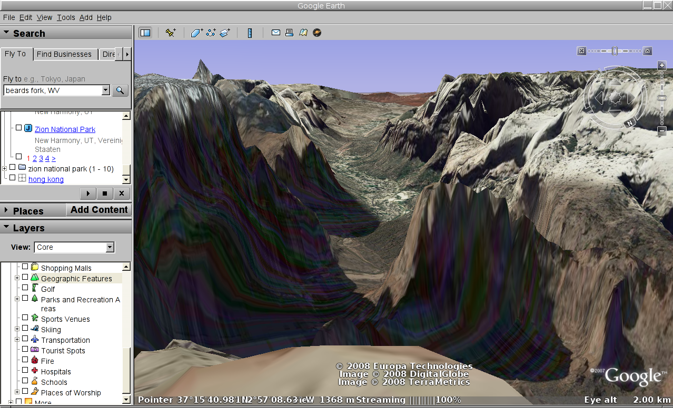
Task: Check the Zion National Park result checkbox
Action: pos(18,128)
